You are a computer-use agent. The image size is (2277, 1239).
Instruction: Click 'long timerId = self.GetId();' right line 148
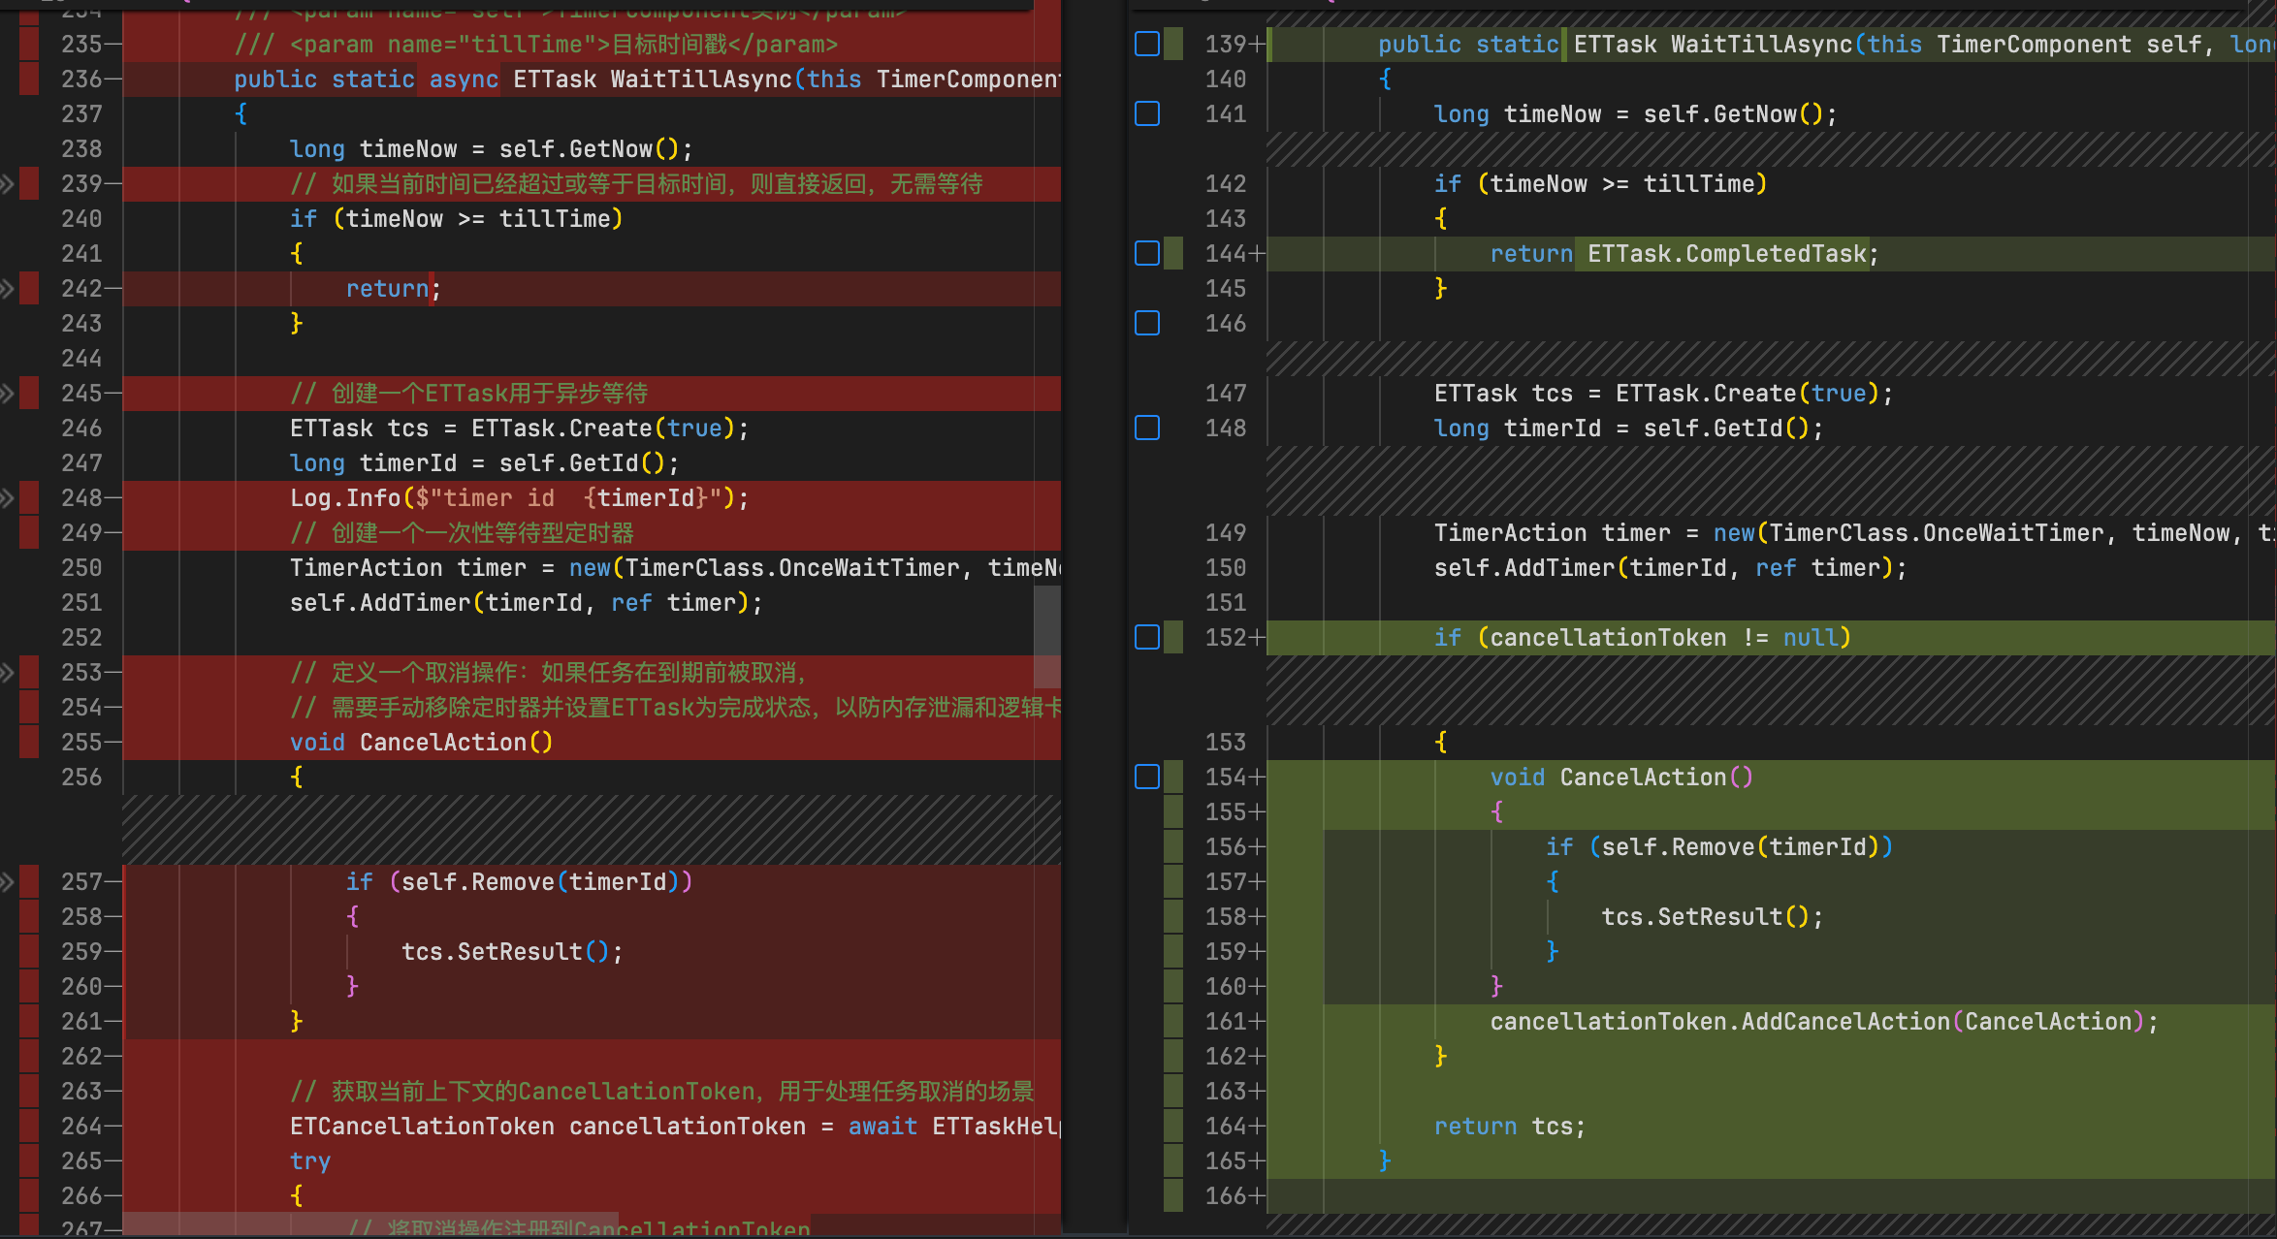pyautogui.click(x=1629, y=429)
